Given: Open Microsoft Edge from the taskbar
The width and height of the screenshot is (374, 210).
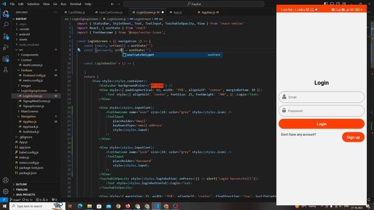Looking at the screenshot, I should click(80, 206).
